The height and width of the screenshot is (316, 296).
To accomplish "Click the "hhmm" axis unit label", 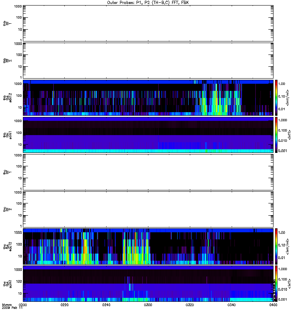I will pyautogui.click(x=7, y=305).
